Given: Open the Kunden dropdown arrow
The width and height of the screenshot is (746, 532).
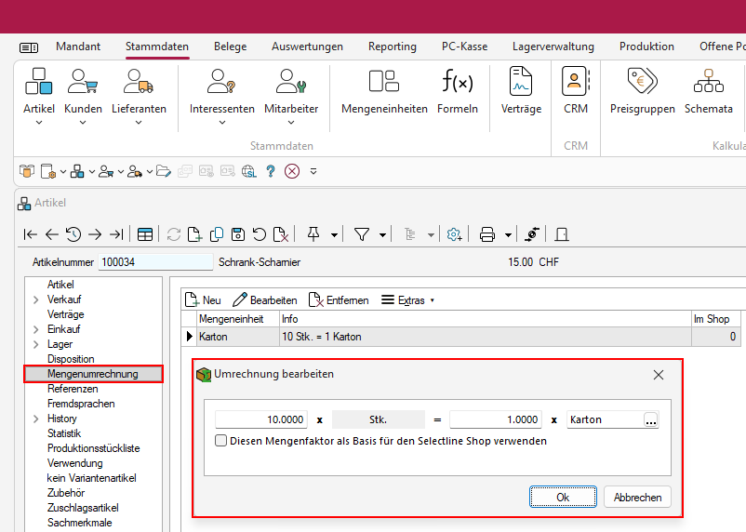Looking at the screenshot, I should (x=83, y=122).
